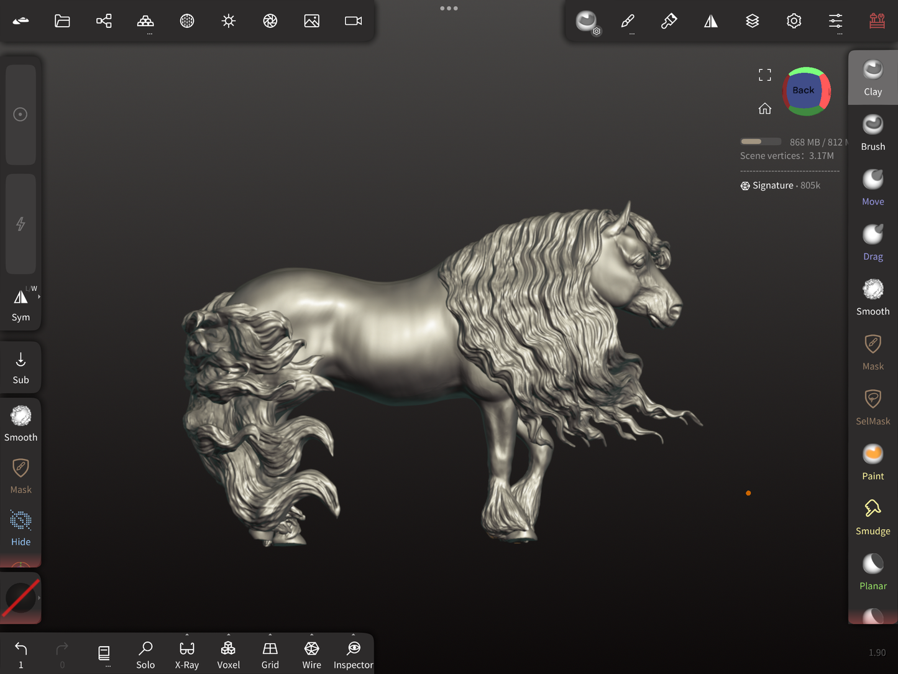Open the Paint tool

[873, 463]
